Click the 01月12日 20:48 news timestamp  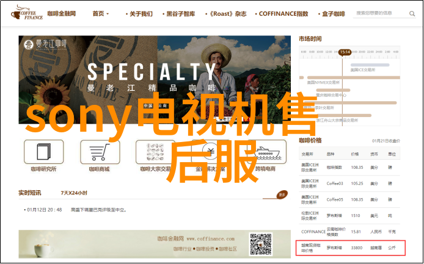pos(45,210)
